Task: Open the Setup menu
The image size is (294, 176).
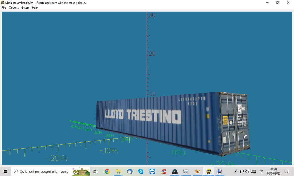Action: (x=25, y=8)
